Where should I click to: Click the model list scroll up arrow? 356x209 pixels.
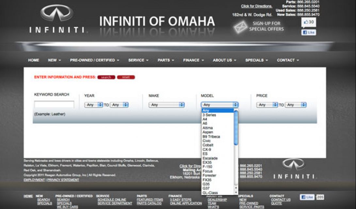coord(236,188)
